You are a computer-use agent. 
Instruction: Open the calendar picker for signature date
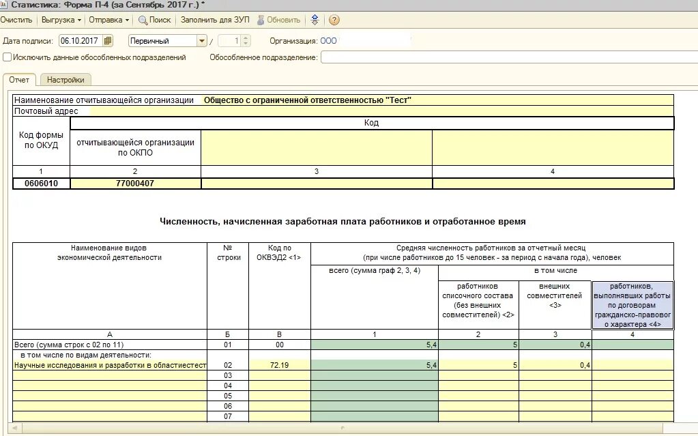pos(108,41)
